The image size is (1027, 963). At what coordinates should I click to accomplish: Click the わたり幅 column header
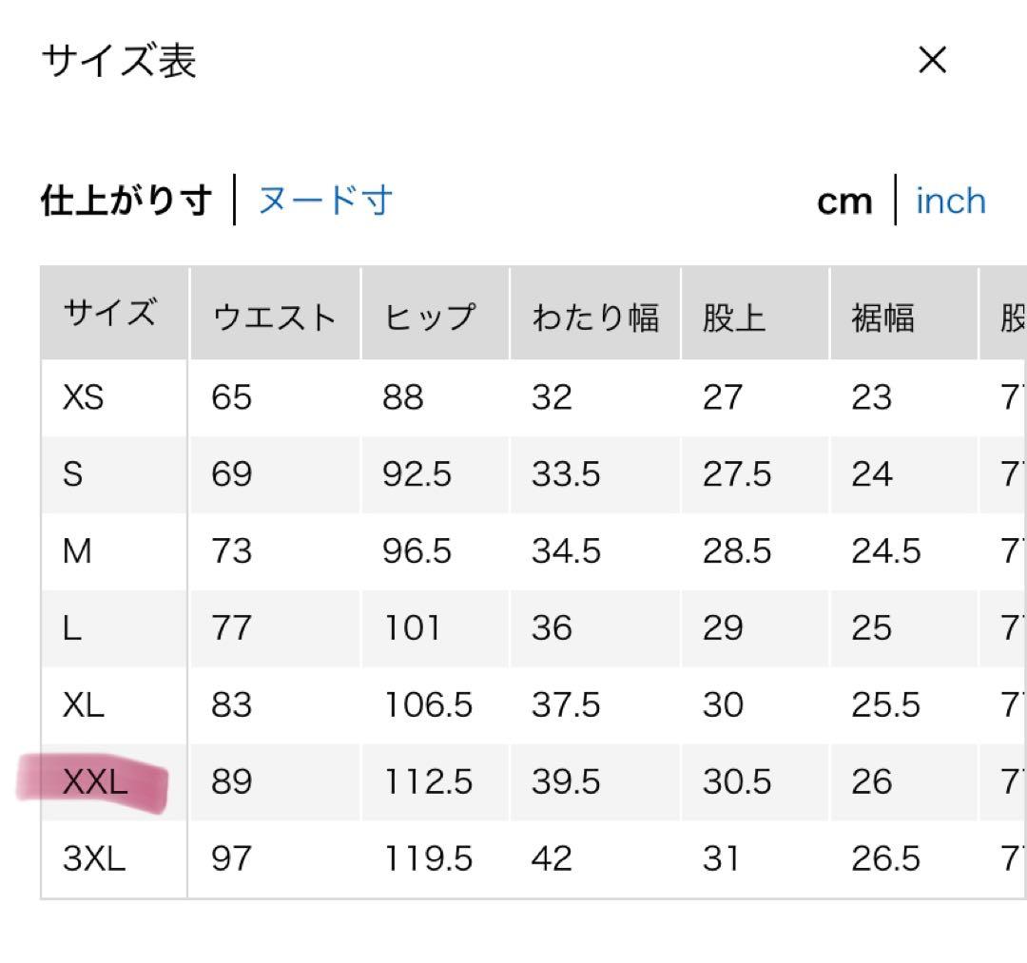594,317
